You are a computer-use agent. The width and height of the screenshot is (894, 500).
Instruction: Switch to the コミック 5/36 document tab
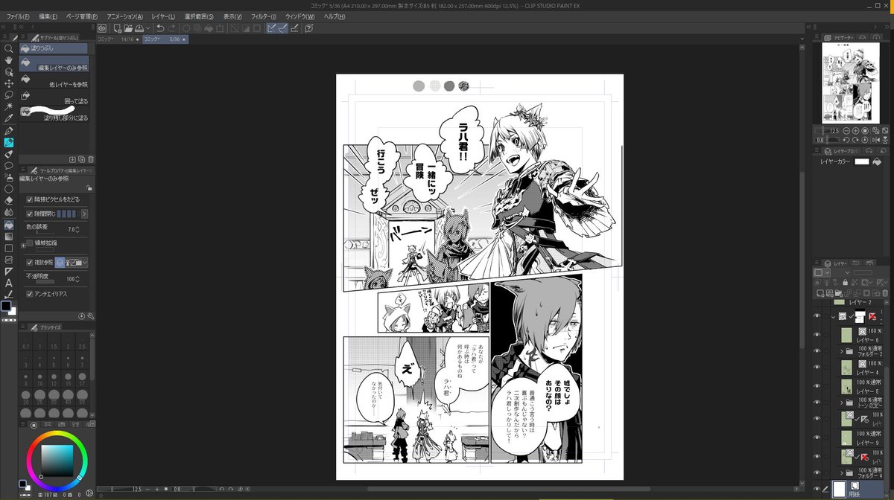coord(164,39)
